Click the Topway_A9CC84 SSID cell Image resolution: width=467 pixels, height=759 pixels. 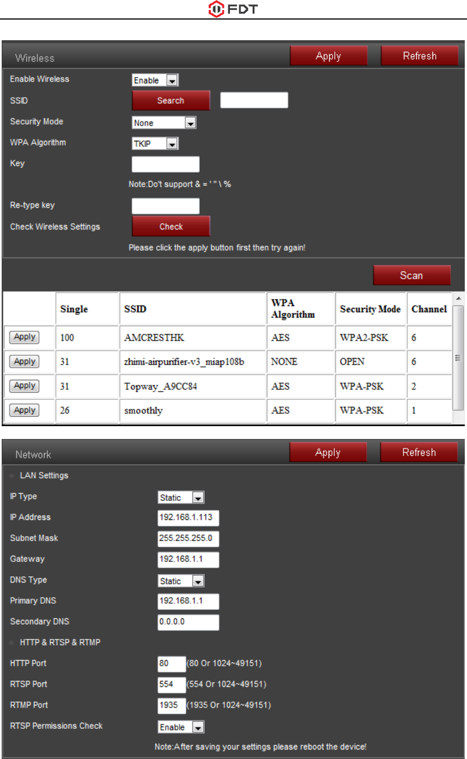(x=193, y=386)
